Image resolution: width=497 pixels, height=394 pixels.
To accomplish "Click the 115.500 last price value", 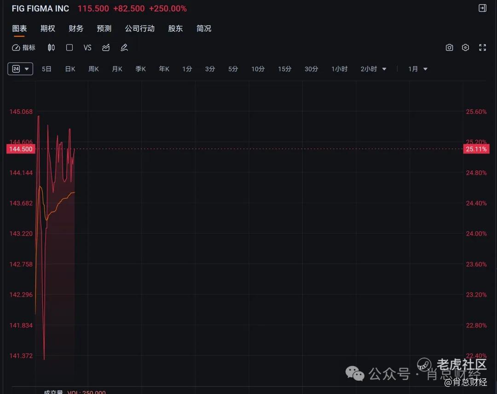I will [93, 9].
